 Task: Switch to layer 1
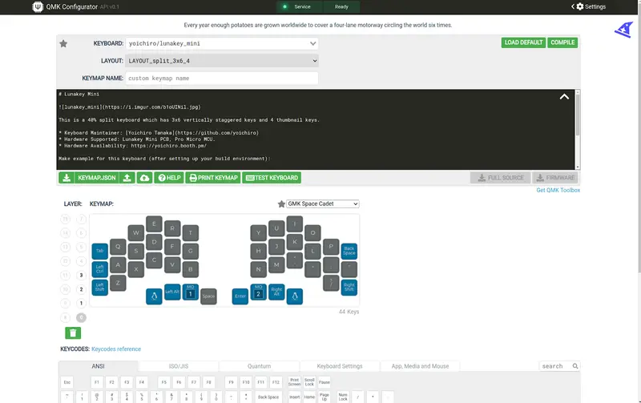[82, 303]
